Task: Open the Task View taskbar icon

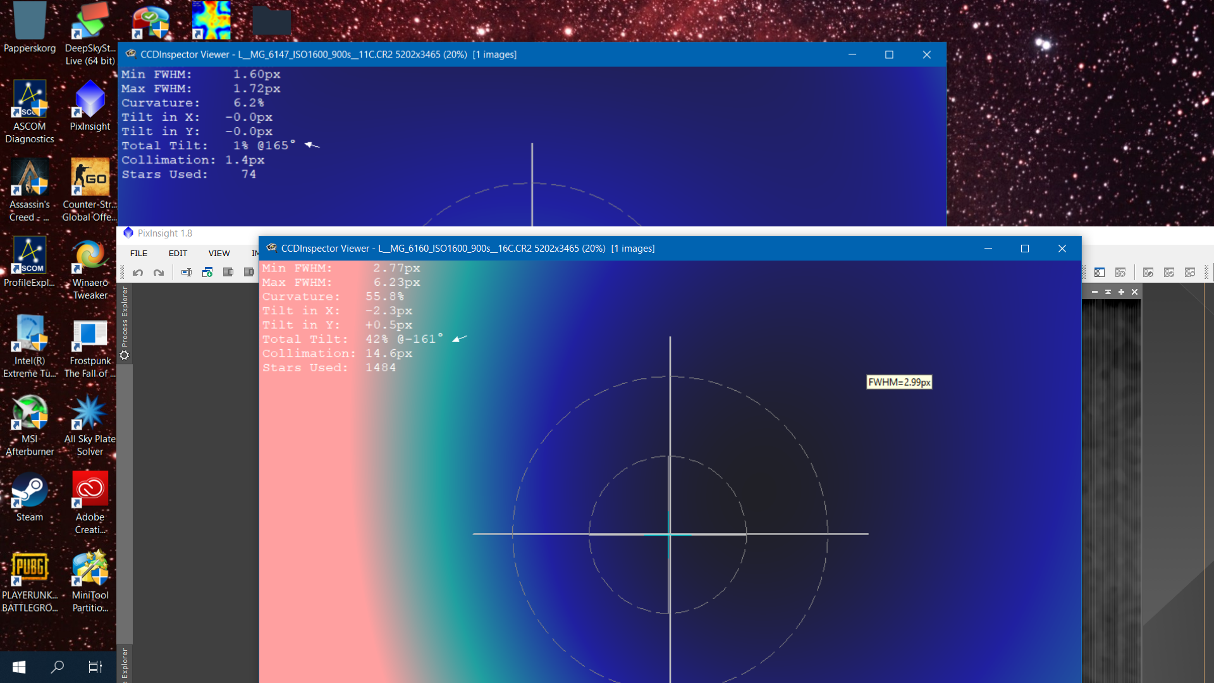Action: point(95,667)
